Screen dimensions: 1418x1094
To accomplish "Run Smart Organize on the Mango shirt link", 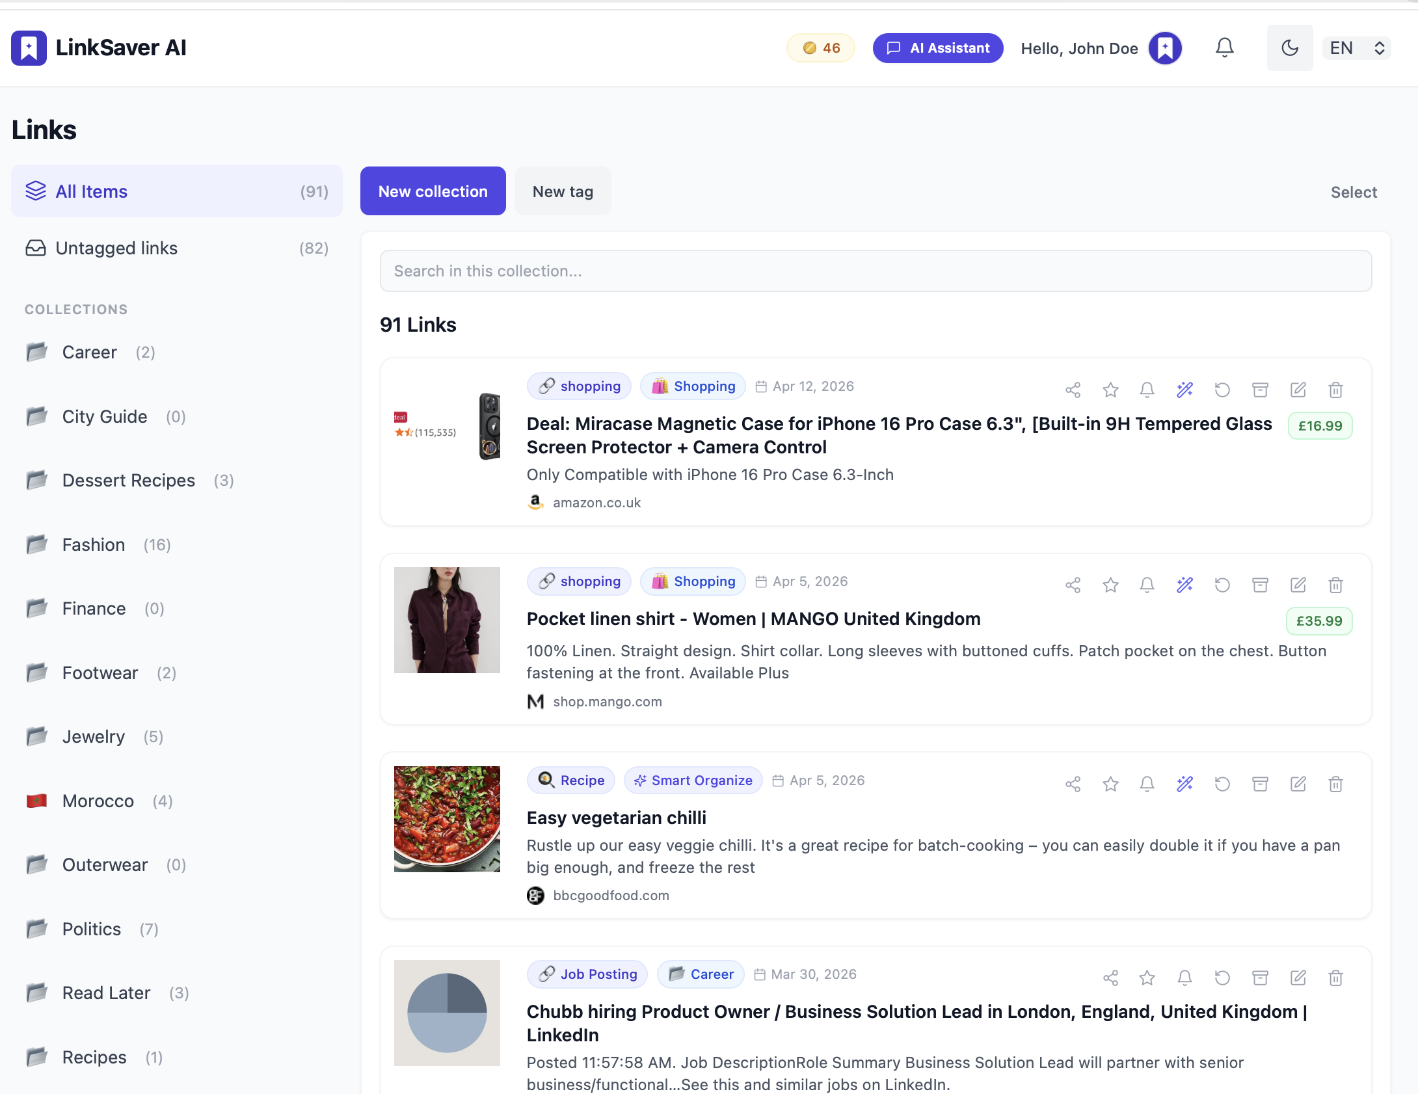I will coord(1184,585).
